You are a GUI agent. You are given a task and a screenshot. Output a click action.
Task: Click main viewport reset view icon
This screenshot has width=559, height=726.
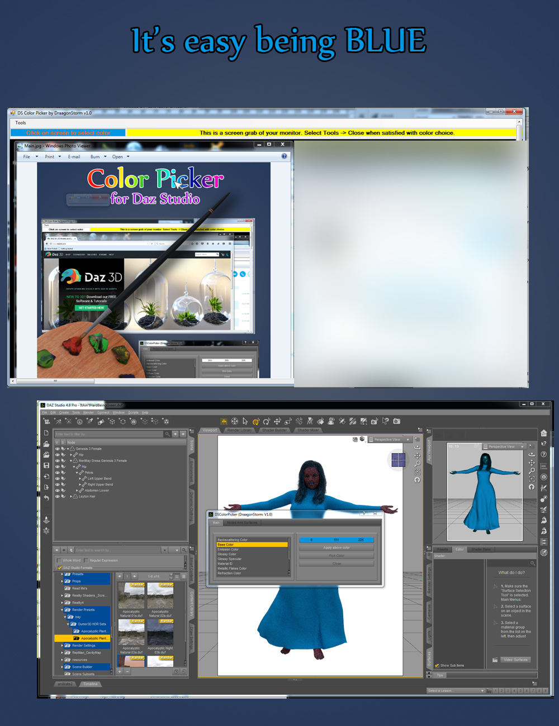click(x=417, y=480)
